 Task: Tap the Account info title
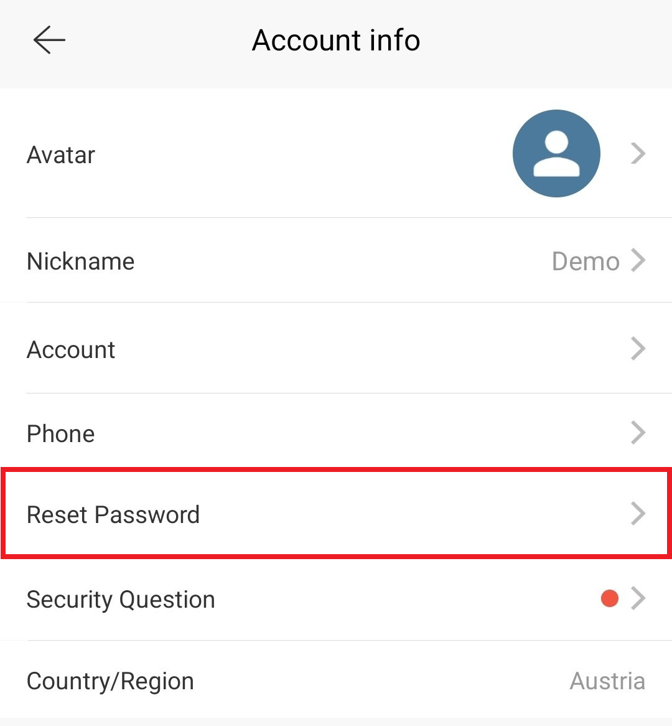(x=336, y=40)
